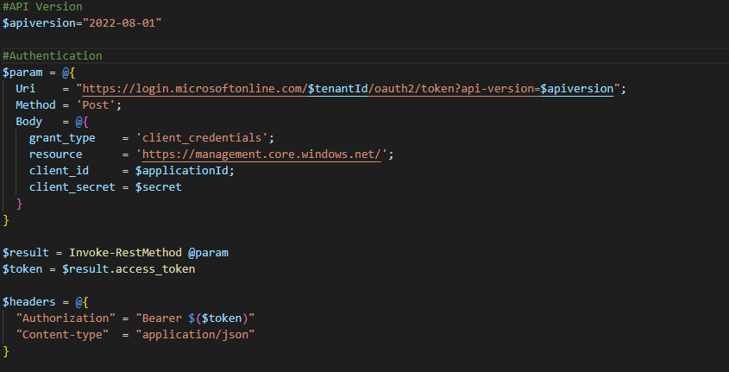729x372 pixels.
Task: Select the "2022-08-01" version string
Action: pyautogui.click(x=122, y=23)
